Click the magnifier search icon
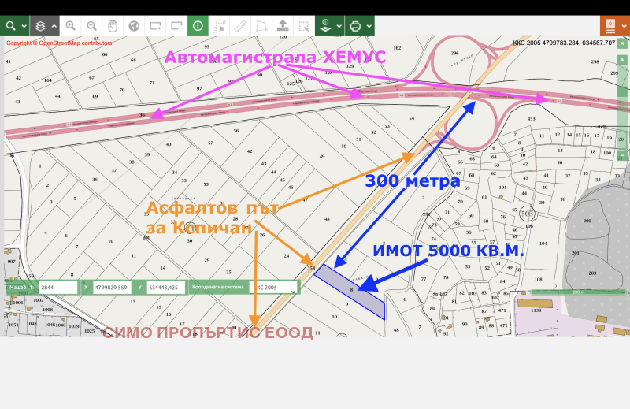The image size is (630, 409). tap(10, 26)
